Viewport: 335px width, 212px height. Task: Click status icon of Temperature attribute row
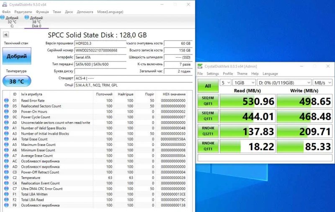6,178
